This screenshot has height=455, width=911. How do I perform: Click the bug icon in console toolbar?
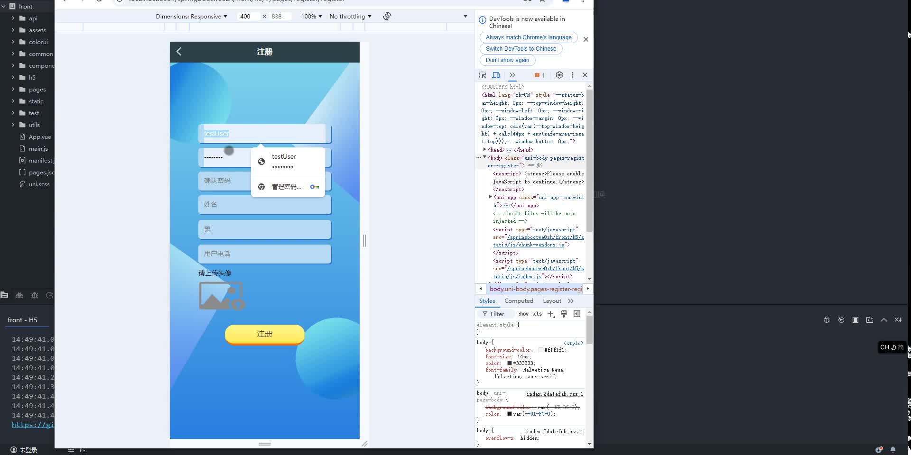coord(827,320)
